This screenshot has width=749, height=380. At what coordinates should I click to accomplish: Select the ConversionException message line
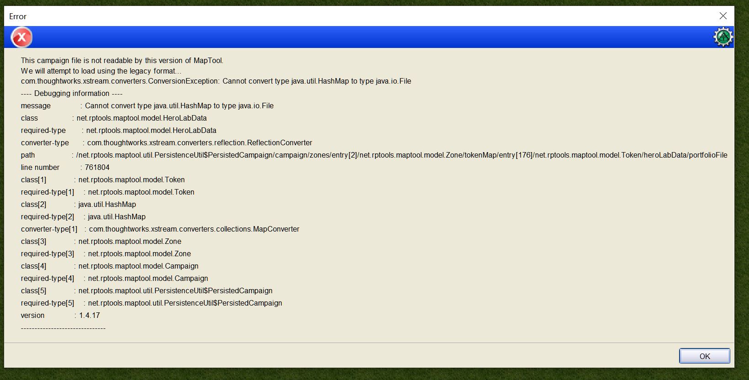(215, 81)
